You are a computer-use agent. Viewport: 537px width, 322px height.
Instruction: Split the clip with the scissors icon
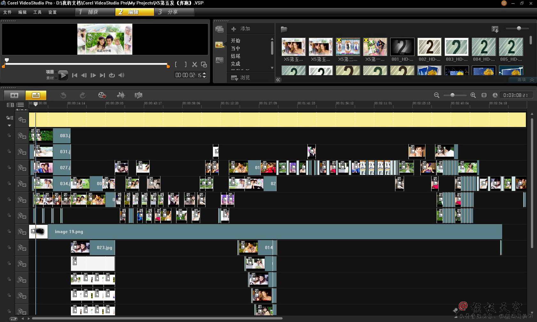coord(195,64)
